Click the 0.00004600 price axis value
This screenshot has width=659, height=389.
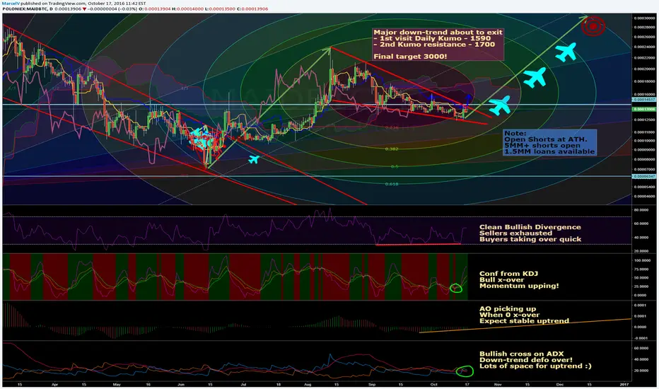point(645,196)
